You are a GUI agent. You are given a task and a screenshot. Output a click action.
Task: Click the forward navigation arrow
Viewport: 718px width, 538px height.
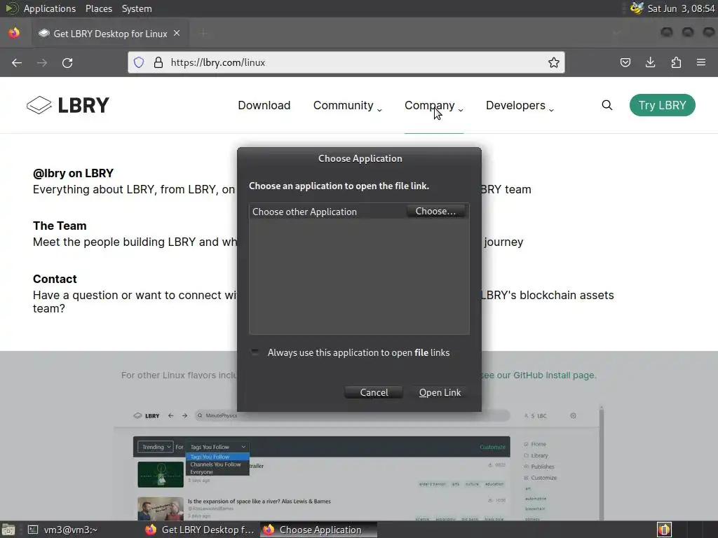[42, 62]
